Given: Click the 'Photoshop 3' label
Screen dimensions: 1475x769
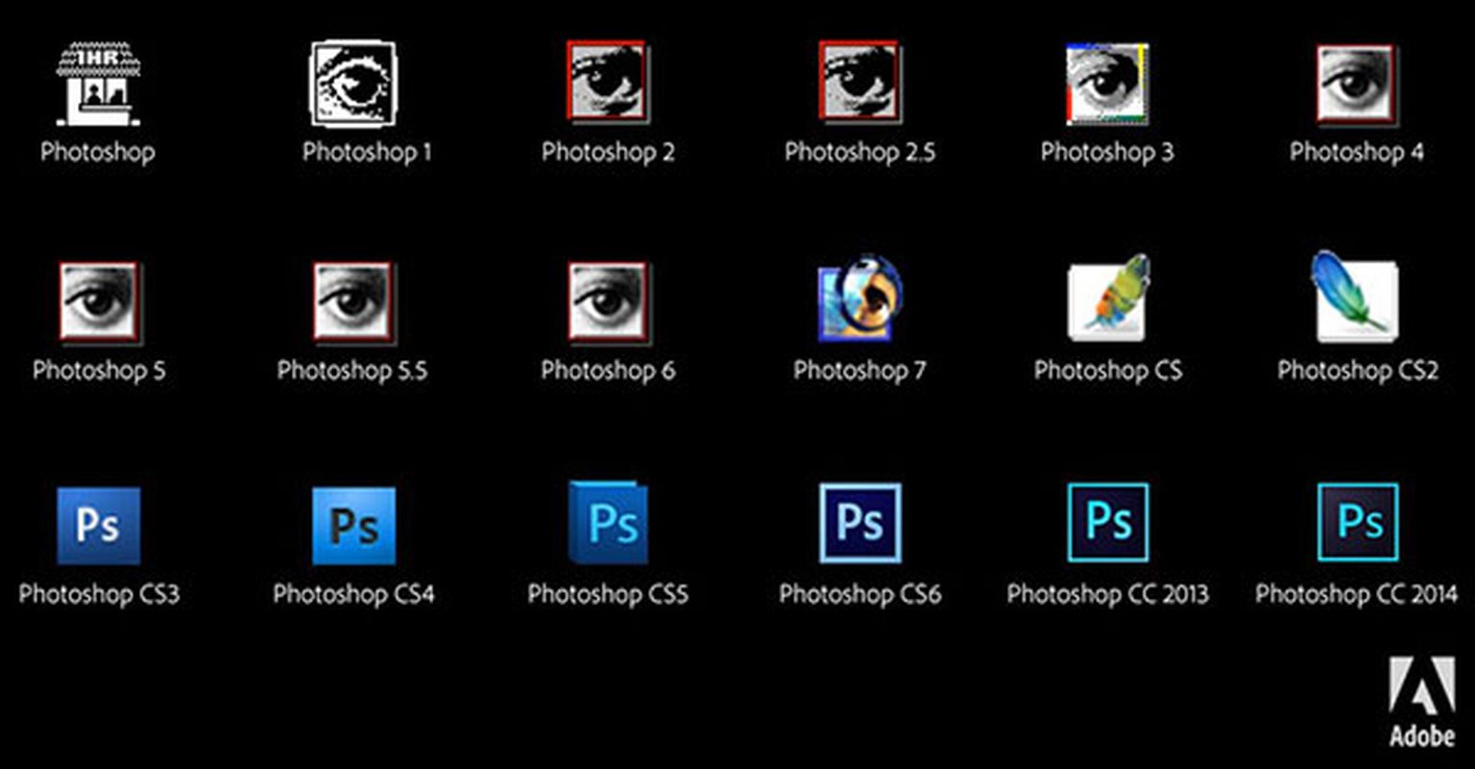Looking at the screenshot, I should (1107, 153).
